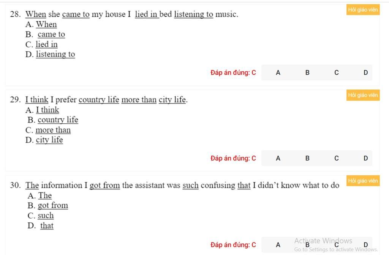389x255 pixels.
Task: Choose answer B for question 29
Action: pyautogui.click(x=307, y=158)
